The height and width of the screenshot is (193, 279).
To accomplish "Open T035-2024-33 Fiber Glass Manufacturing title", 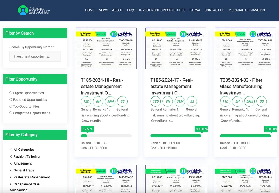I will pos(241,86).
